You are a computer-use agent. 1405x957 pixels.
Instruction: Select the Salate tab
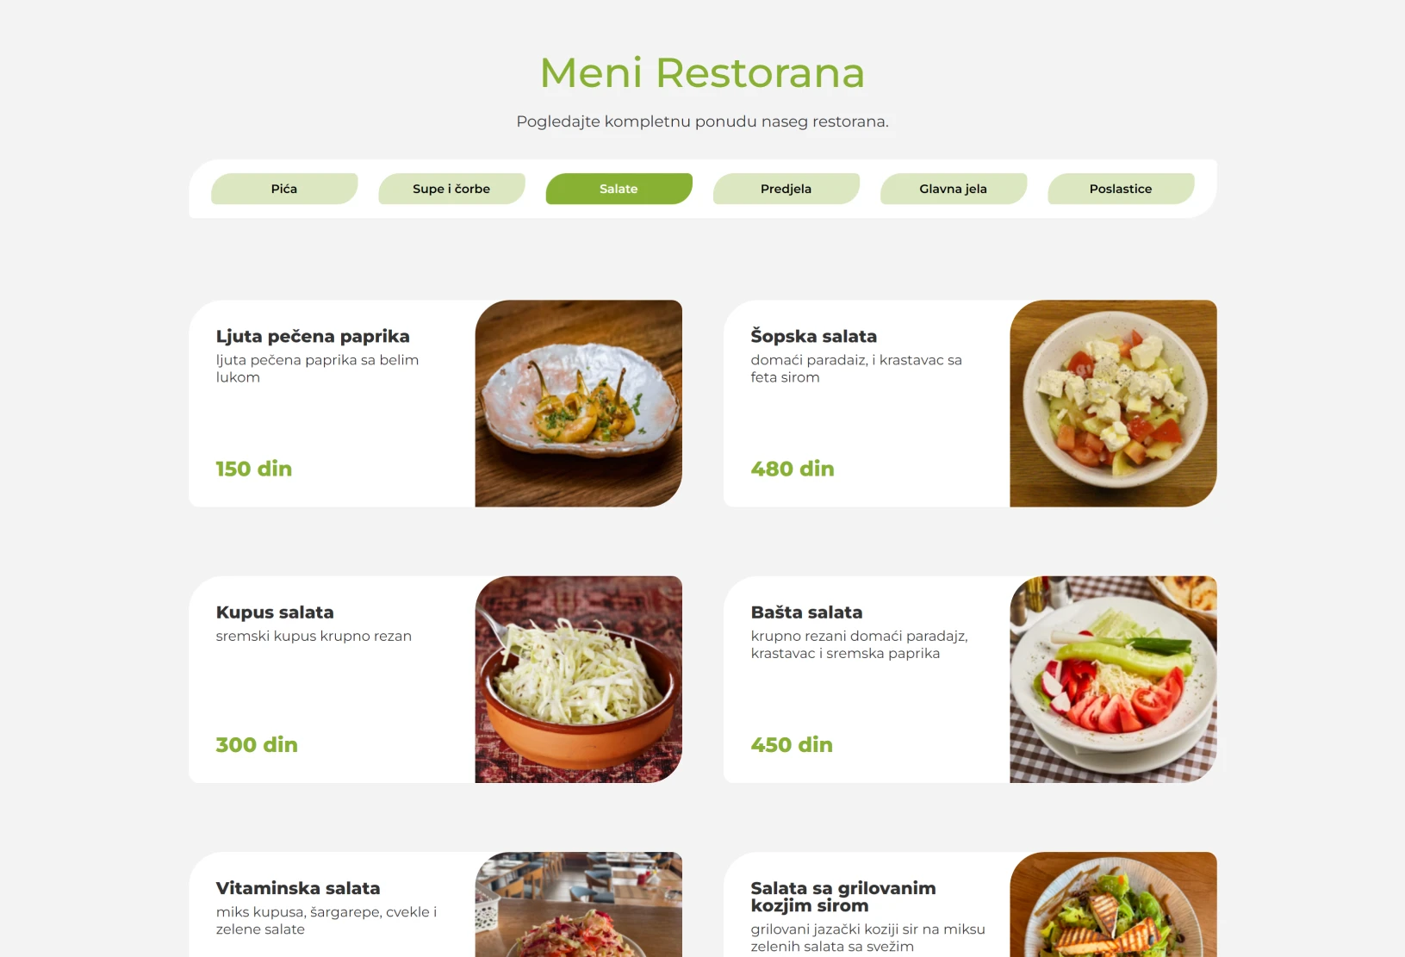click(x=619, y=189)
